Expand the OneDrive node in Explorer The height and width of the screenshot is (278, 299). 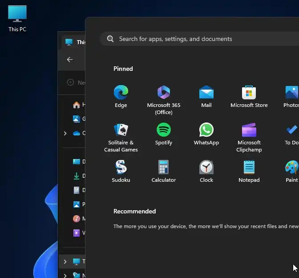65,133
